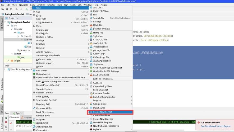Viewport: 234px width, 132px height.
Task: Open the 1: Project tool window tab
Action: pyautogui.click(x=2, y=23)
